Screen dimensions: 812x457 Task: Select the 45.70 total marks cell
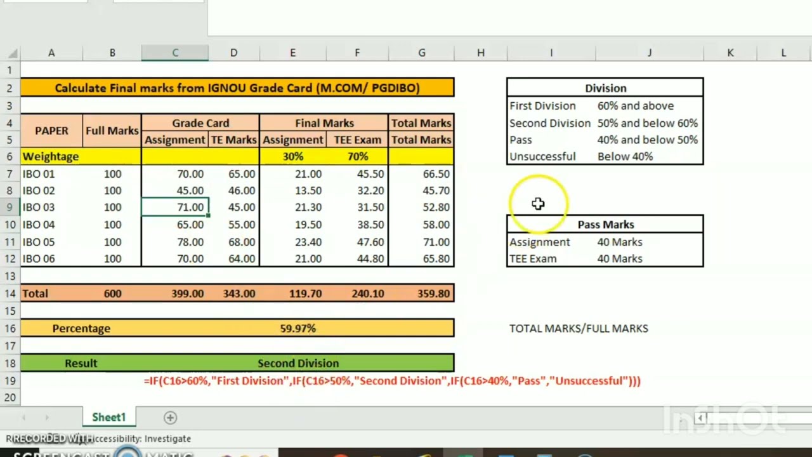pyautogui.click(x=422, y=190)
